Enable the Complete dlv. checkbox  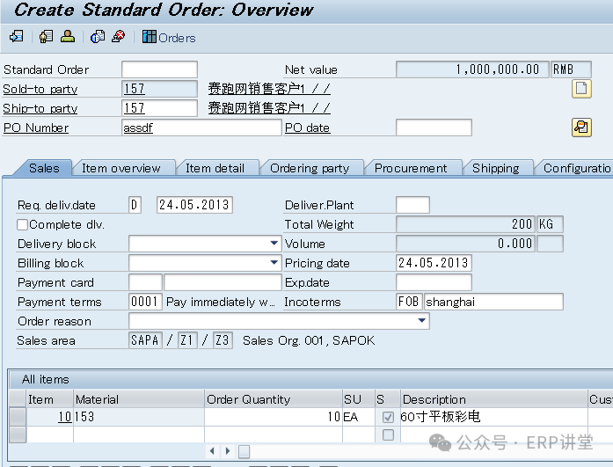pos(23,224)
